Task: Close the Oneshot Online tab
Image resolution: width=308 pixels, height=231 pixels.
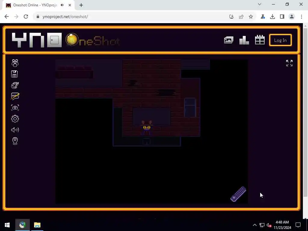Action: tap(70, 5)
